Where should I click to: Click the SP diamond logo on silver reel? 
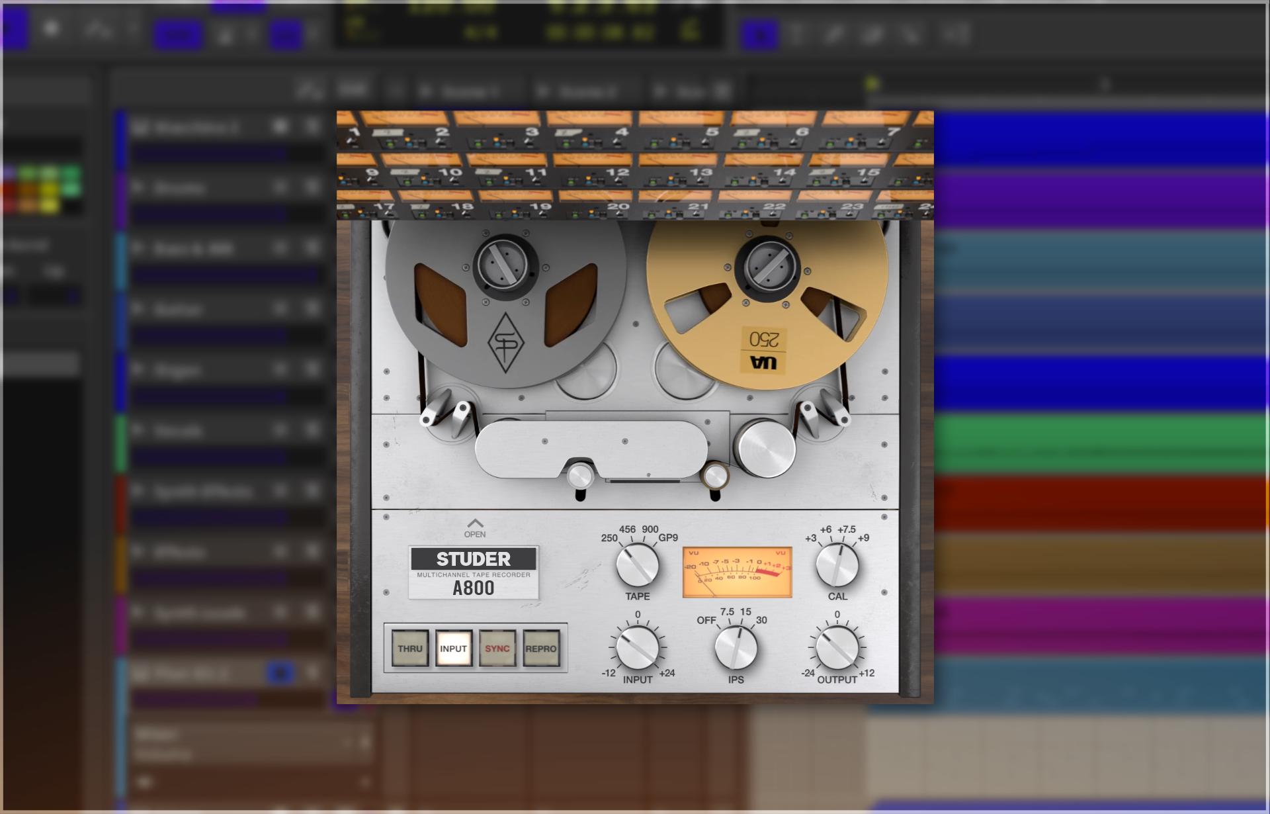[x=506, y=343]
